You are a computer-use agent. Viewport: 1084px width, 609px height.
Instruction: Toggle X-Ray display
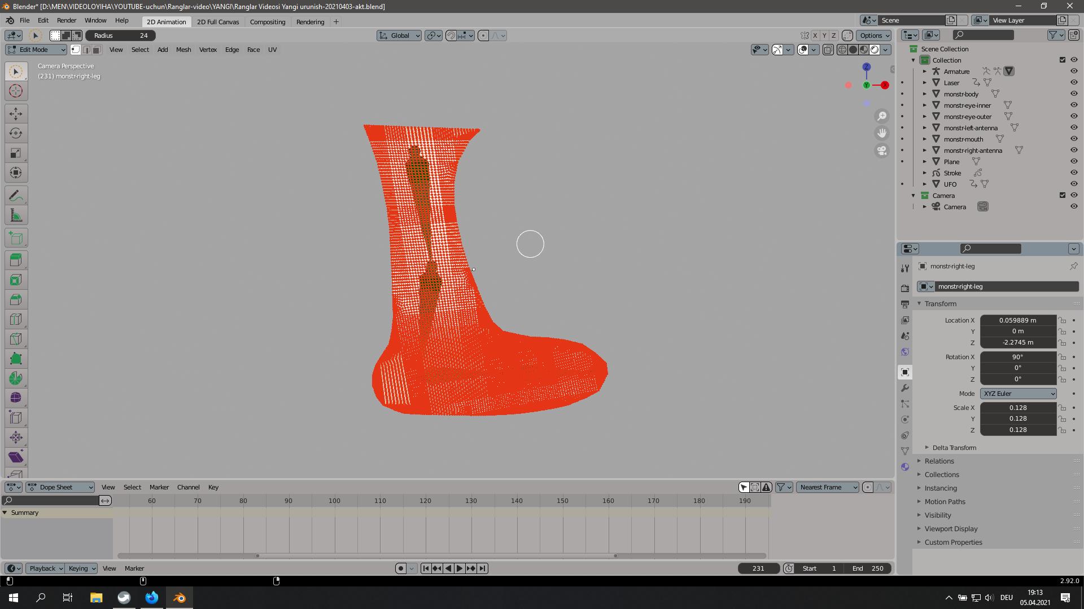pos(828,50)
